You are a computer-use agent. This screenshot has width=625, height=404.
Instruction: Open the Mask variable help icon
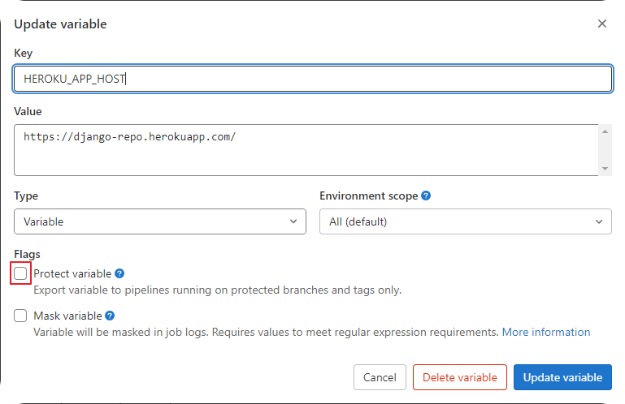pos(110,316)
